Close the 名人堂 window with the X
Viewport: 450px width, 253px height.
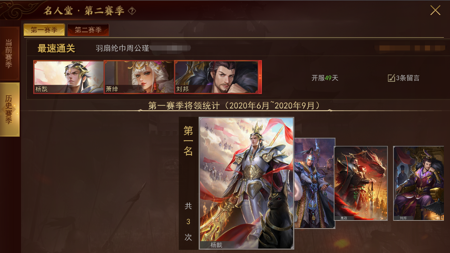point(435,11)
